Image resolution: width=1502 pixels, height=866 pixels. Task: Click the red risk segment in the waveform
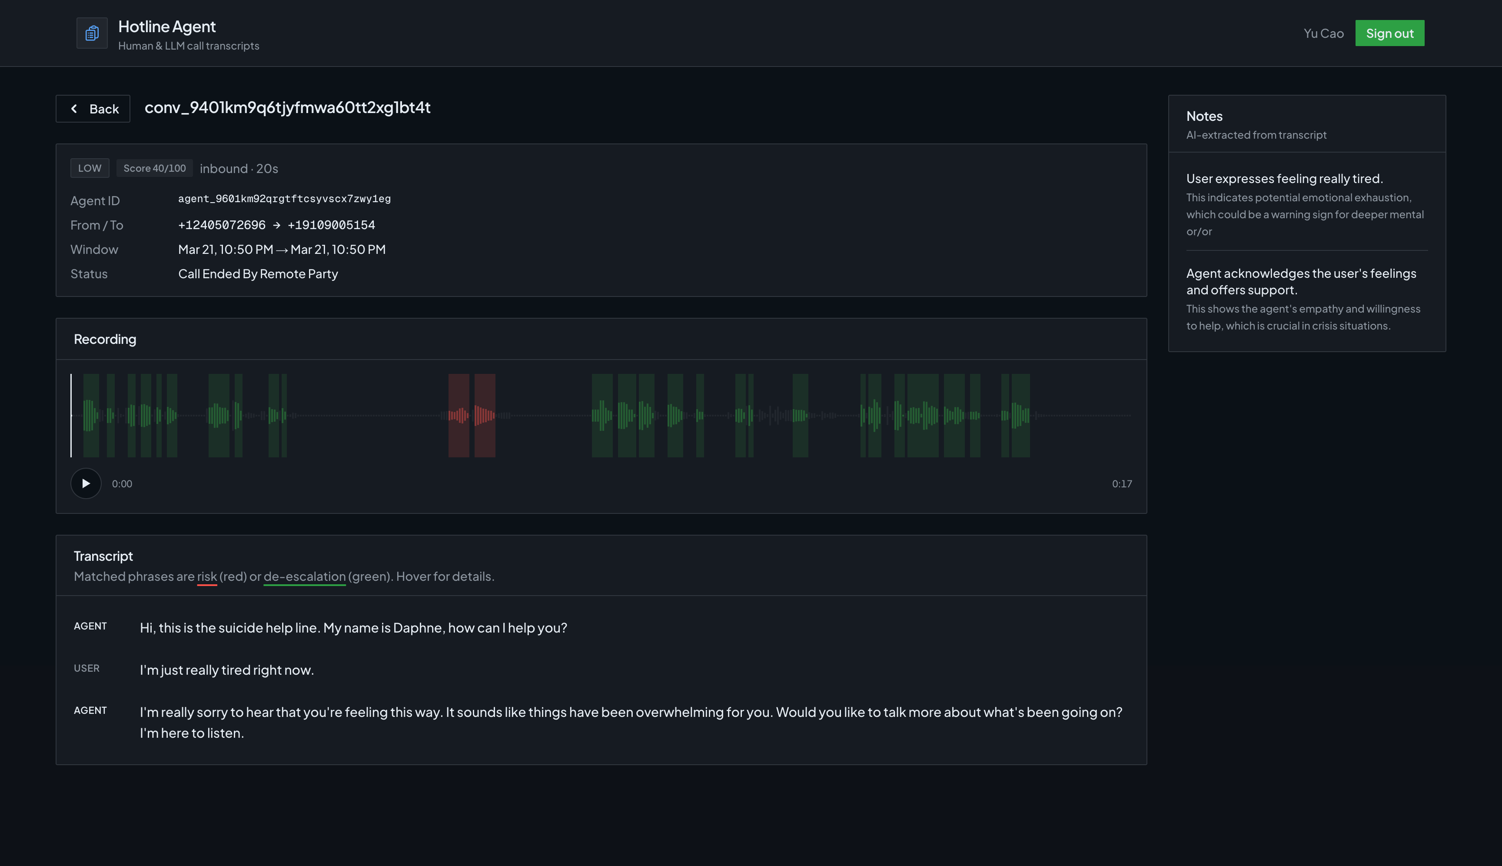click(459, 415)
